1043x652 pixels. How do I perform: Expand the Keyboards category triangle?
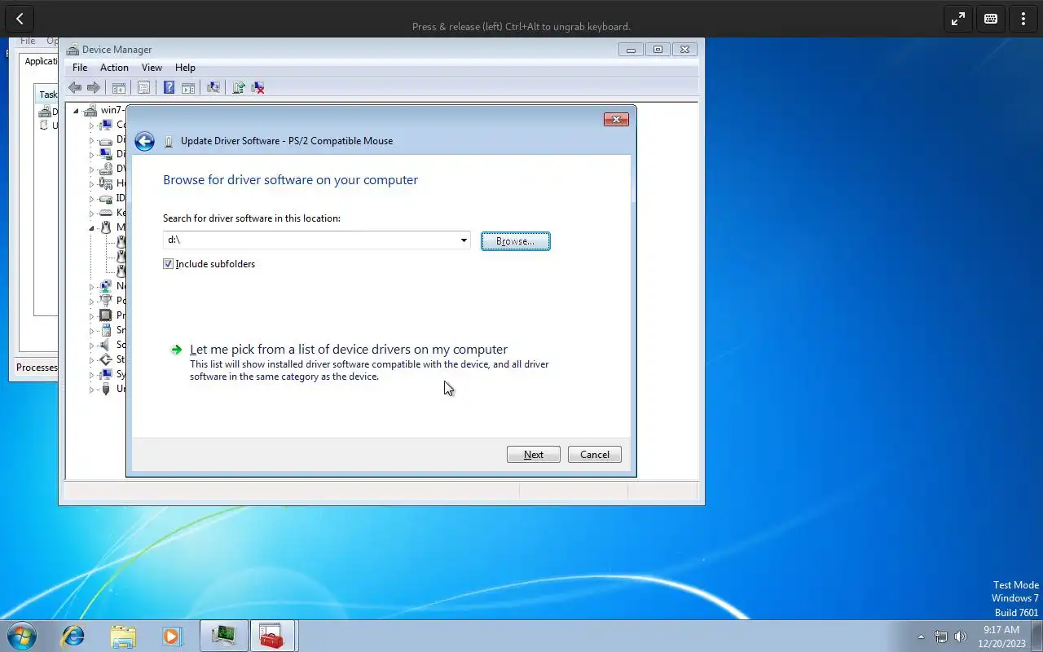tap(91, 214)
